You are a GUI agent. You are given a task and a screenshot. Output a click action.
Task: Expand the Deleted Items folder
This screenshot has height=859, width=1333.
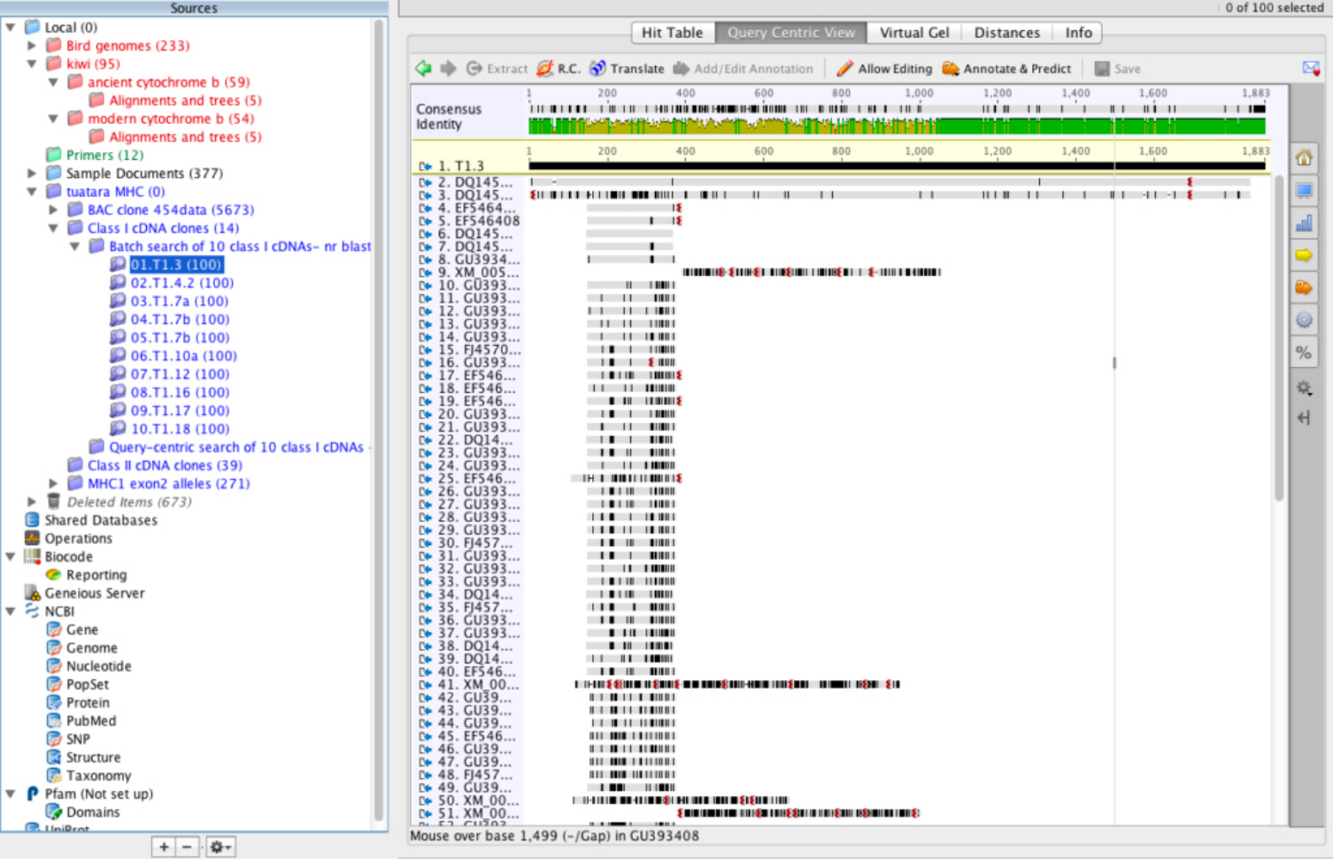coord(32,502)
